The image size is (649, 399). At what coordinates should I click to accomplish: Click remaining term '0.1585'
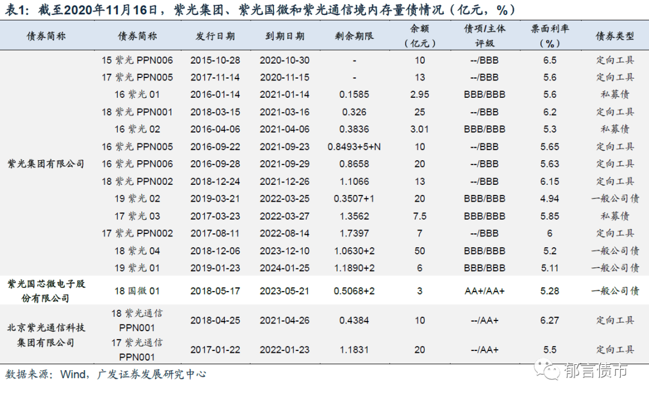click(x=355, y=95)
